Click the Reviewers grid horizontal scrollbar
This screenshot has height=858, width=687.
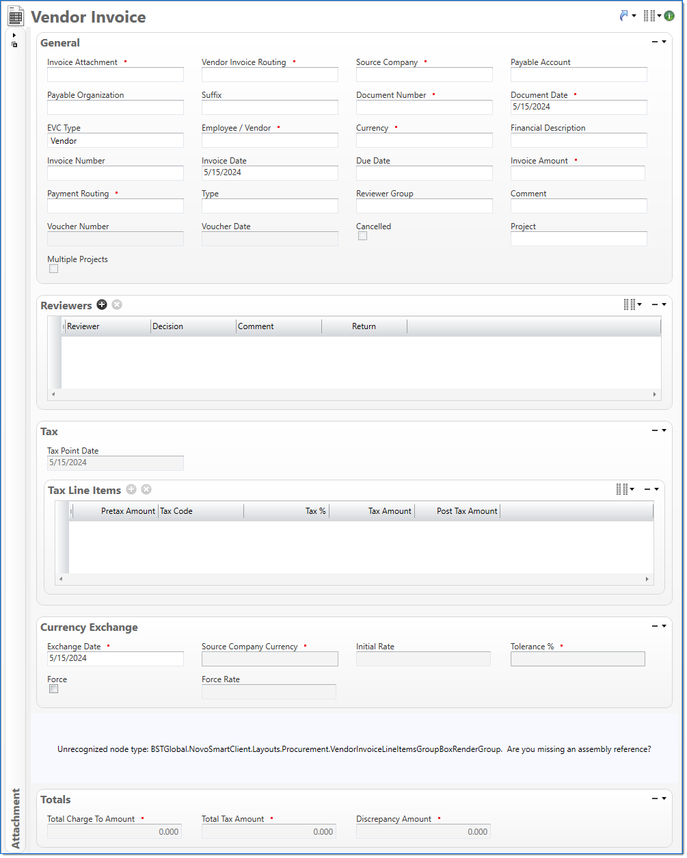pyautogui.click(x=353, y=395)
